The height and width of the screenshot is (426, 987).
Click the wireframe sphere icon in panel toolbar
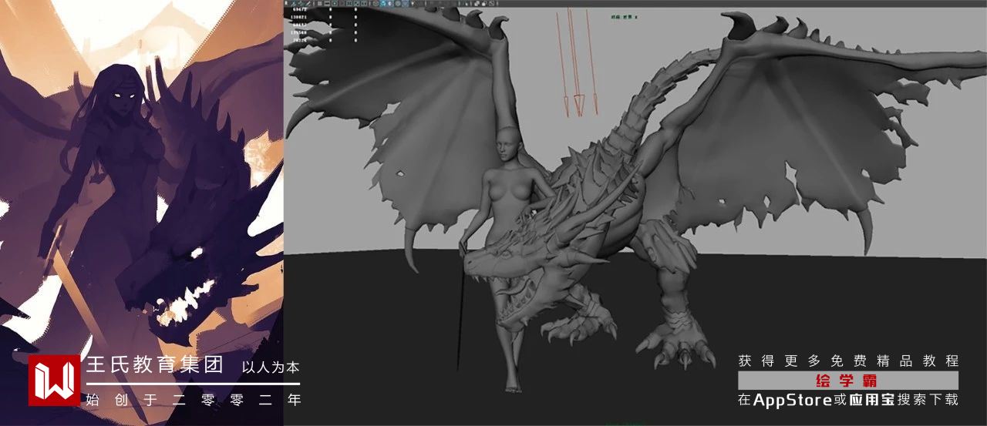[x=376, y=4]
